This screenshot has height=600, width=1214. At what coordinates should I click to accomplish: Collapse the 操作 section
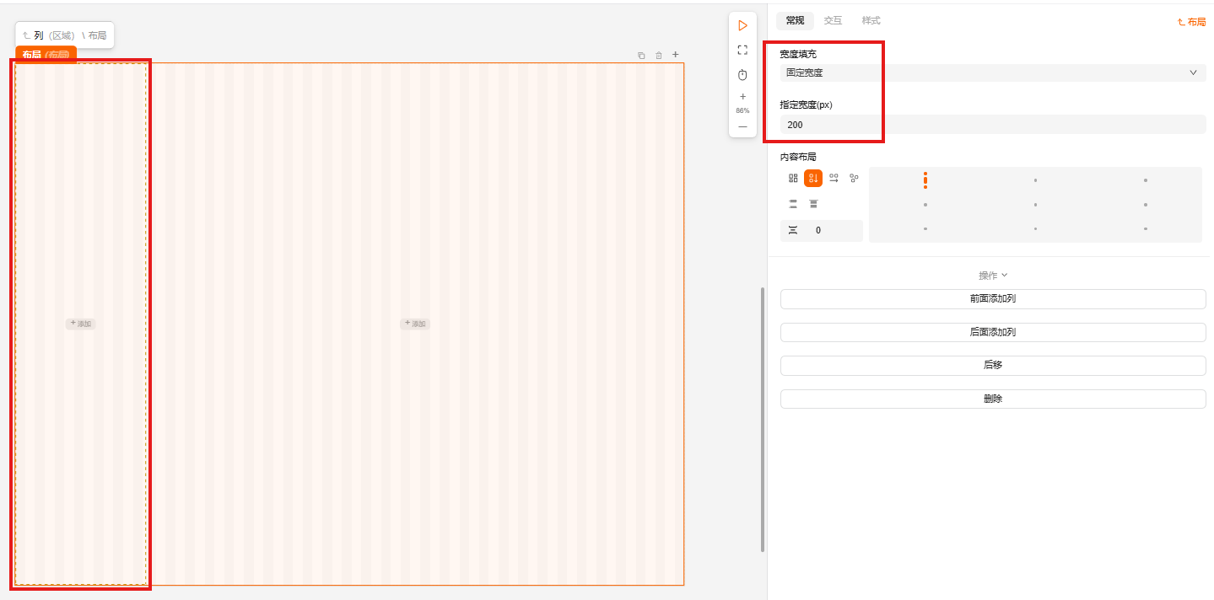[992, 276]
